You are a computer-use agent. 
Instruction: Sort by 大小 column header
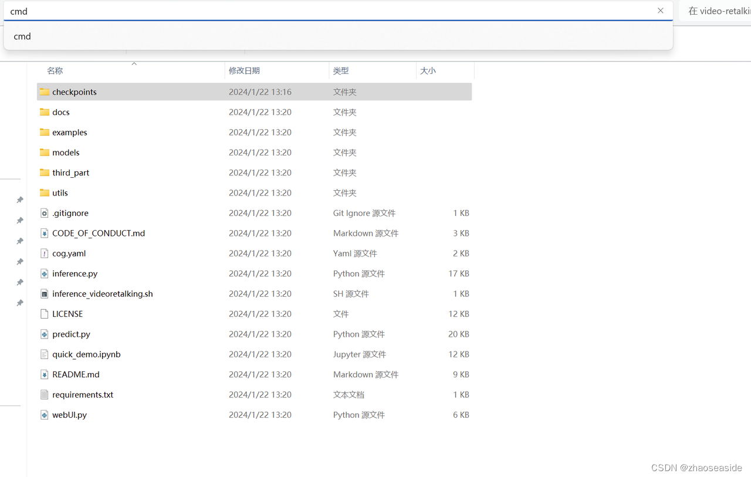tap(428, 70)
